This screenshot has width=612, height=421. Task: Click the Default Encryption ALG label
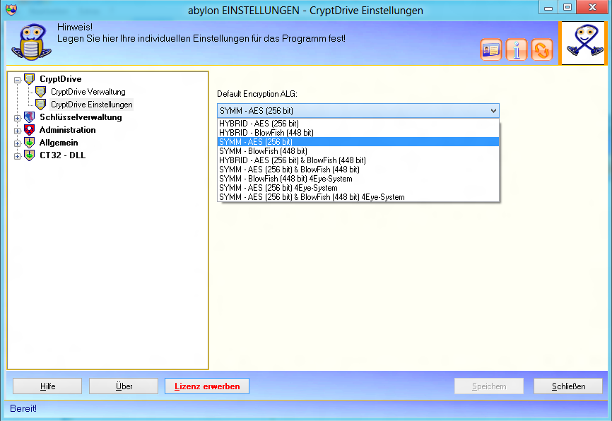[257, 94]
